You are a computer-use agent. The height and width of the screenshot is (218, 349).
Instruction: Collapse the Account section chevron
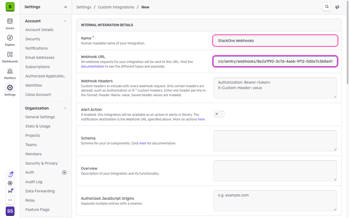tap(65, 21)
